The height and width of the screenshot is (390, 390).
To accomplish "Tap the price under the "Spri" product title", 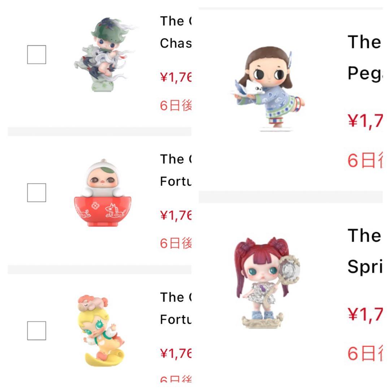I will click(365, 314).
